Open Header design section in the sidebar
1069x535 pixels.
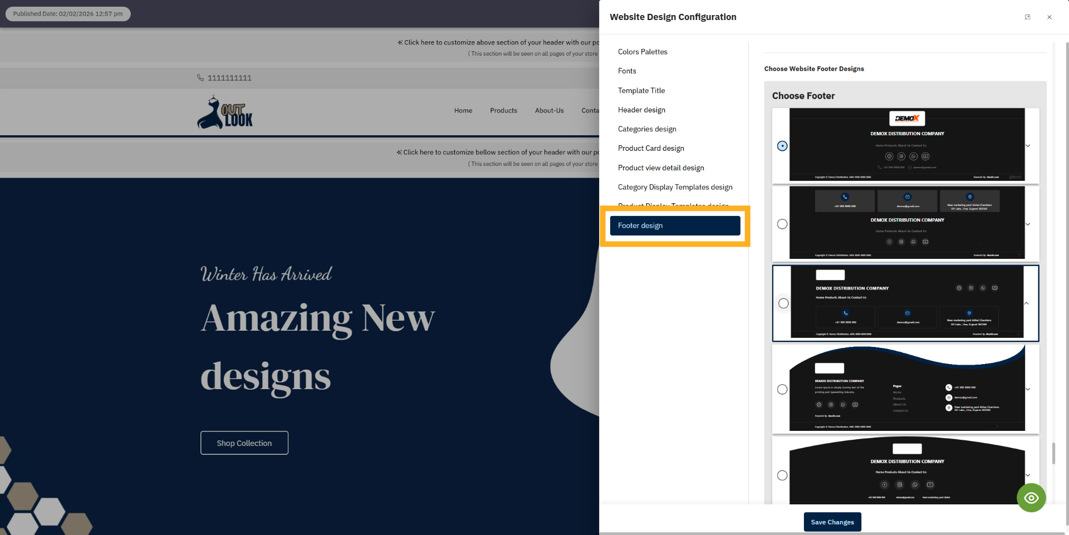(641, 110)
